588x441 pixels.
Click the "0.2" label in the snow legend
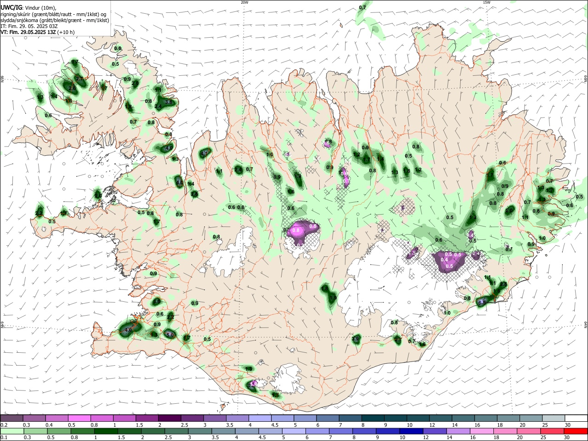coord(4,425)
